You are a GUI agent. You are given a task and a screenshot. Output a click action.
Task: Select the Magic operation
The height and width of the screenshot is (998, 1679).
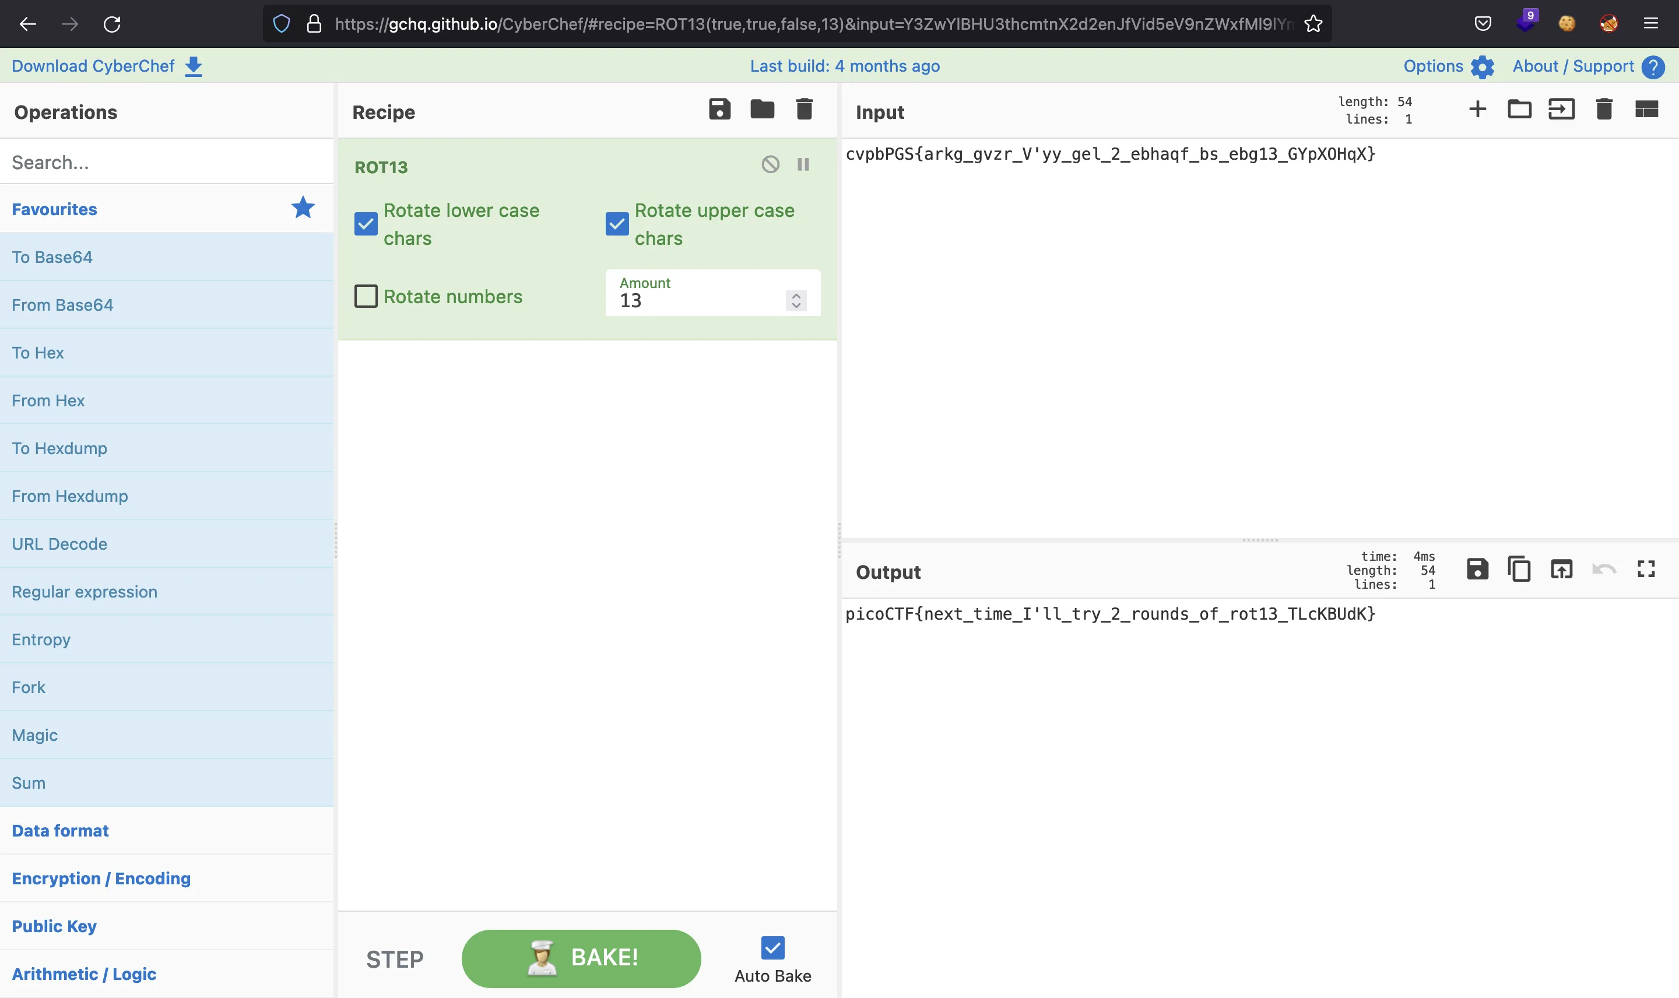[167, 735]
